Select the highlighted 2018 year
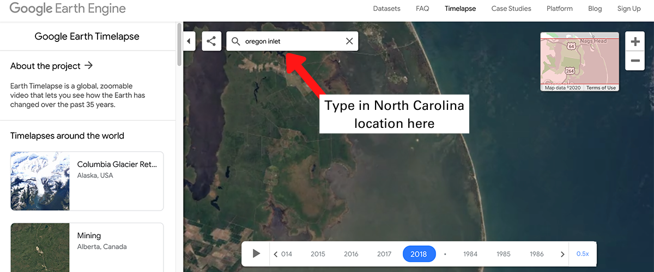 coord(419,254)
